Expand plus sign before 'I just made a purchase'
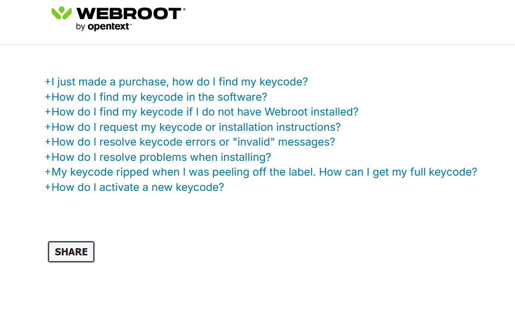The width and height of the screenshot is (515, 315). [x=48, y=82]
